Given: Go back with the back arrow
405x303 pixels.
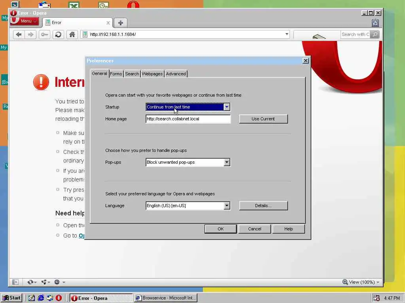Looking at the screenshot, I should (19, 35).
